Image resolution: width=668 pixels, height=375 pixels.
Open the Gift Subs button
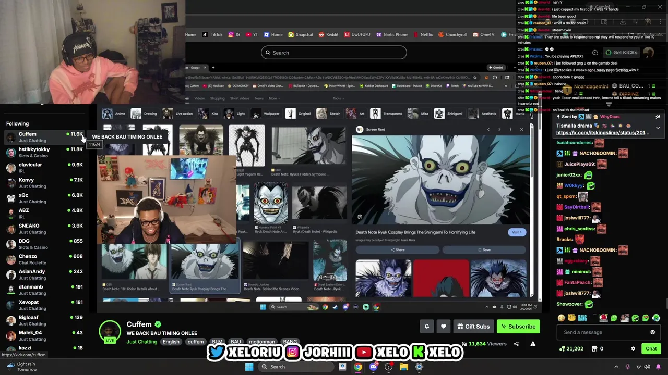coord(473,327)
